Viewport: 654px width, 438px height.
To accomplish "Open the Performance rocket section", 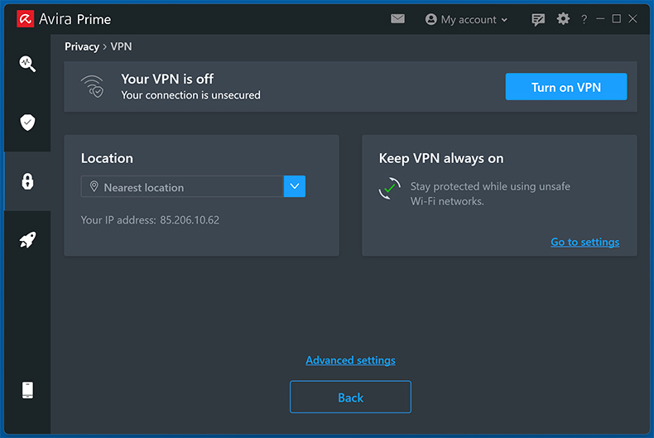I will coord(27,240).
